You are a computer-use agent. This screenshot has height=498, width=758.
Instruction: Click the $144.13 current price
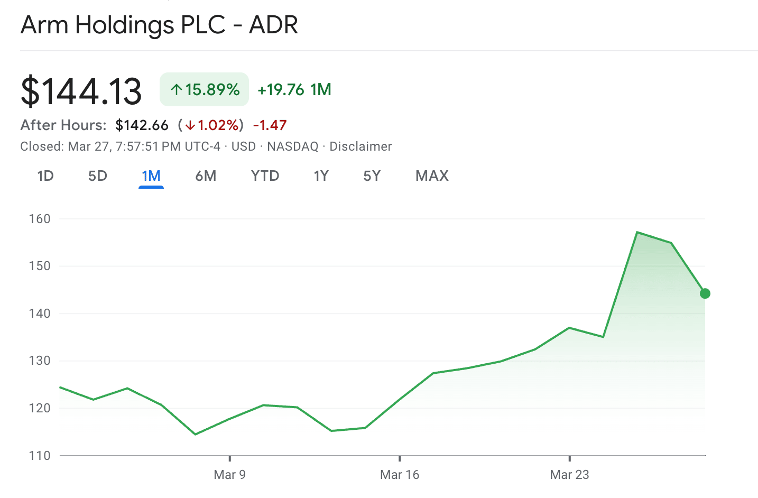(x=81, y=91)
